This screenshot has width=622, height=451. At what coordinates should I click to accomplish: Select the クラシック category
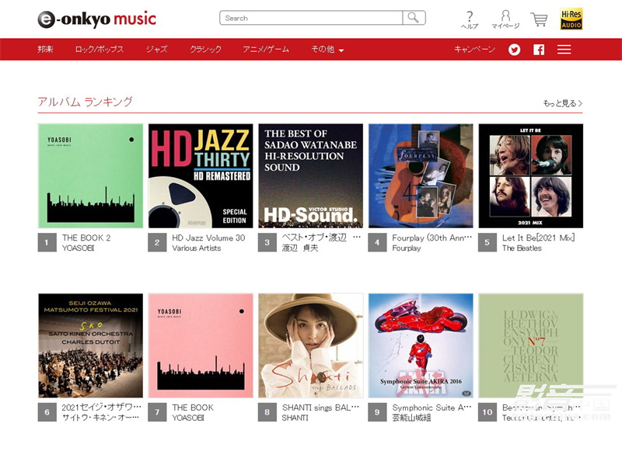pyautogui.click(x=205, y=49)
